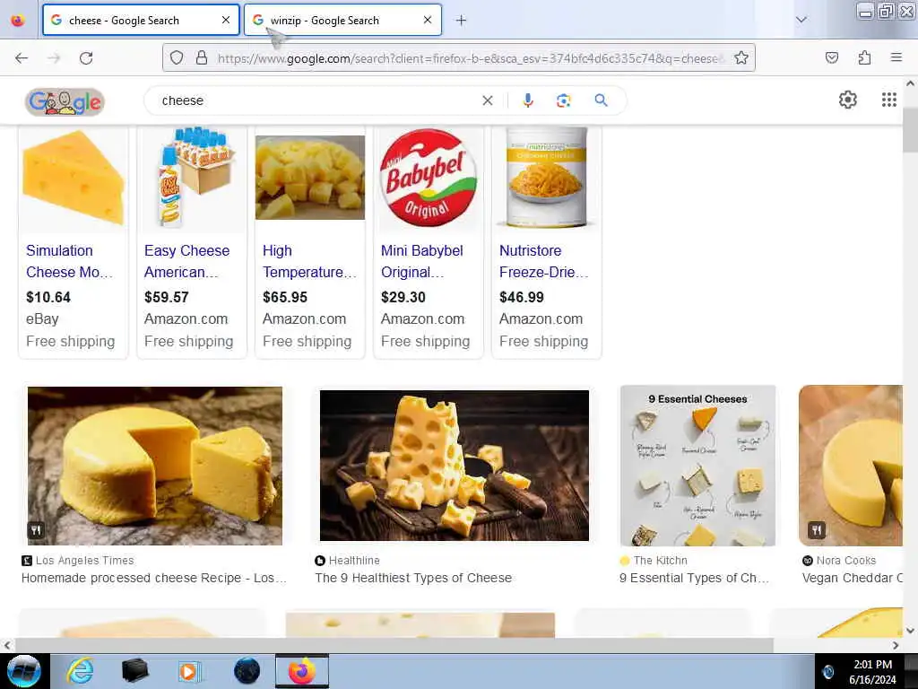Close the winzip search tab
Screen dimensions: 918x689
tap(428, 20)
